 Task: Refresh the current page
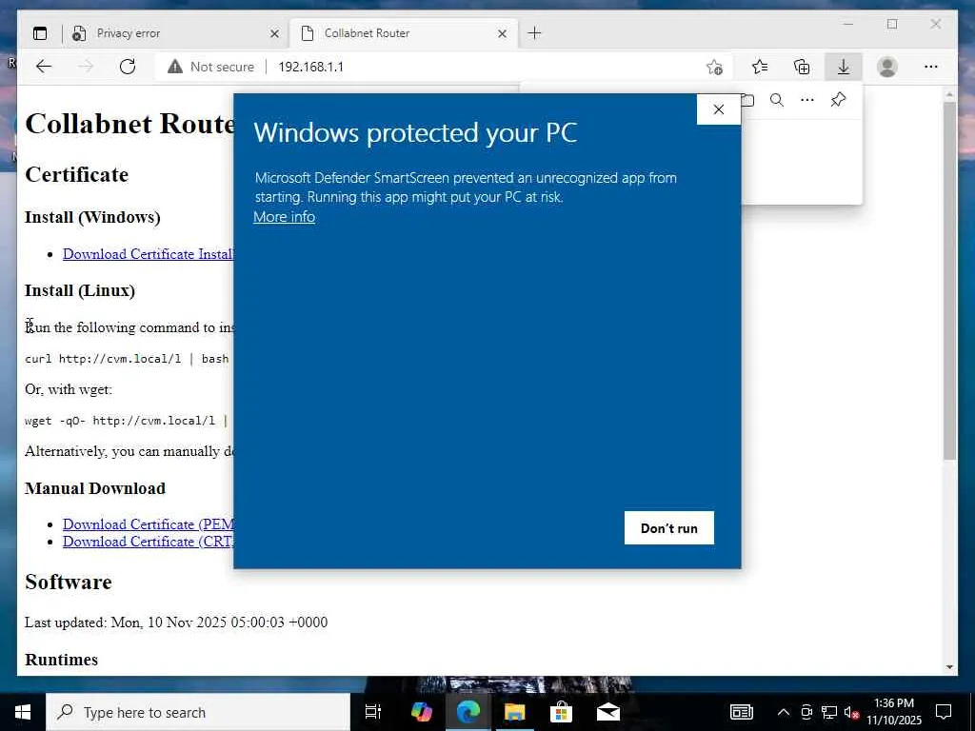point(128,67)
